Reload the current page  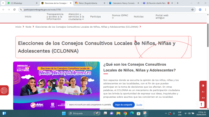click(14, 10)
